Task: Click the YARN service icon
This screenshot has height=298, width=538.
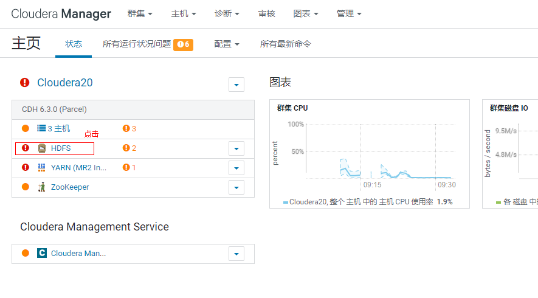Action: (42, 167)
